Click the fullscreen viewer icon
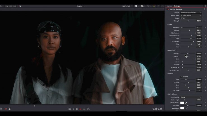The width and height of the screenshot is (207, 116). 158,6
